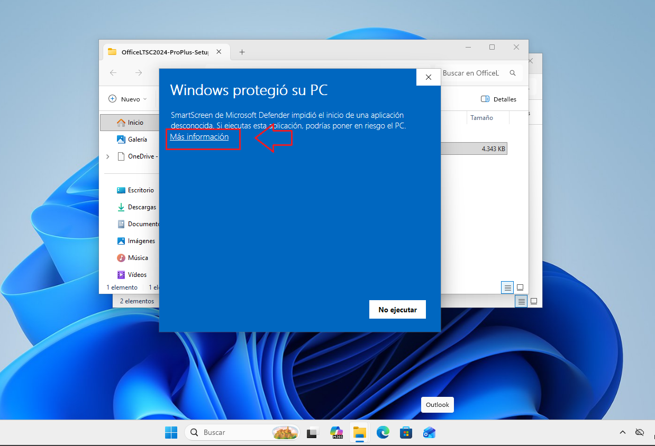
Task: Add a new Explorer tab
Action: coord(242,52)
